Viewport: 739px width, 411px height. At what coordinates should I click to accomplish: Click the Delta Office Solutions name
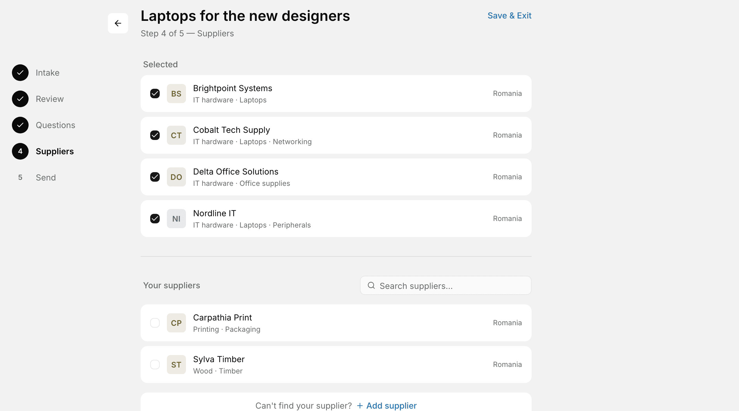pos(236,172)
